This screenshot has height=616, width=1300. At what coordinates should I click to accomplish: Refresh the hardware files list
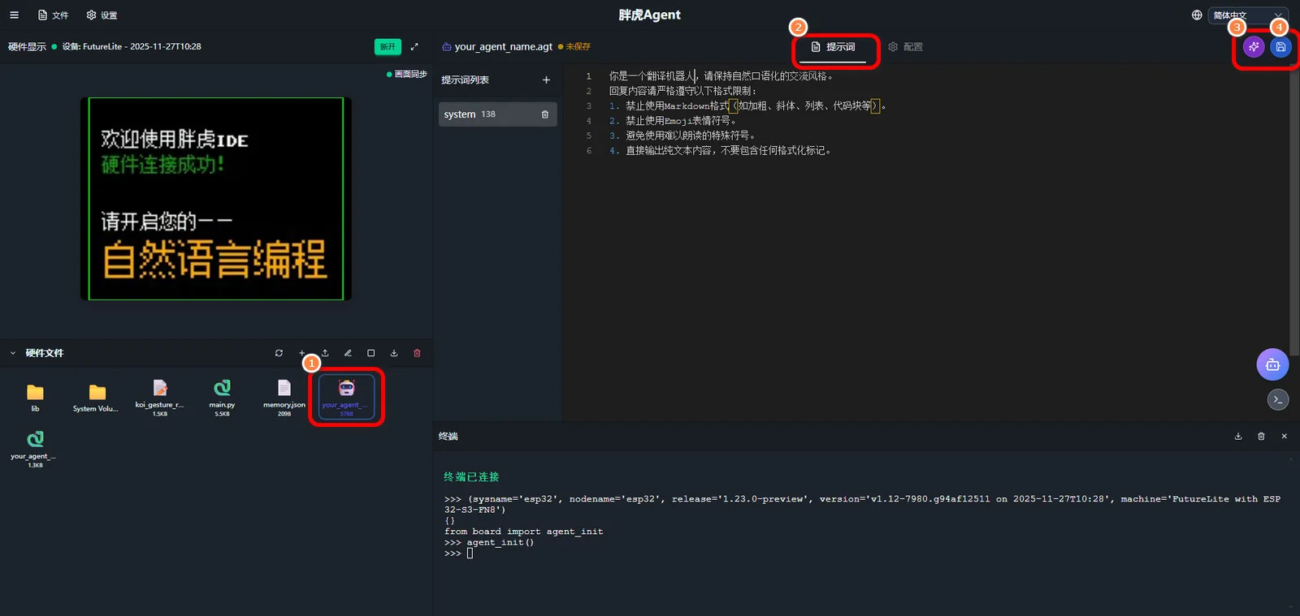click(279, 353)
